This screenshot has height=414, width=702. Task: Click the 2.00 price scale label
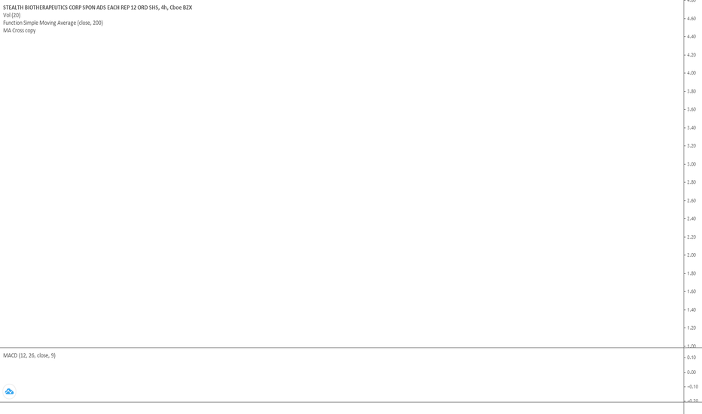click(x=691, y=255)
